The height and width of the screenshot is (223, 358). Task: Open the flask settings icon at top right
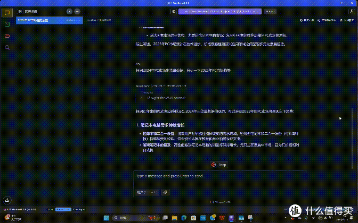[352, 11]
